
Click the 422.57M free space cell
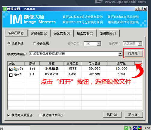coord(94,74)
